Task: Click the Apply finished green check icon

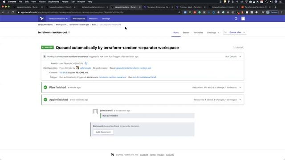Action: tap(45, 100)
